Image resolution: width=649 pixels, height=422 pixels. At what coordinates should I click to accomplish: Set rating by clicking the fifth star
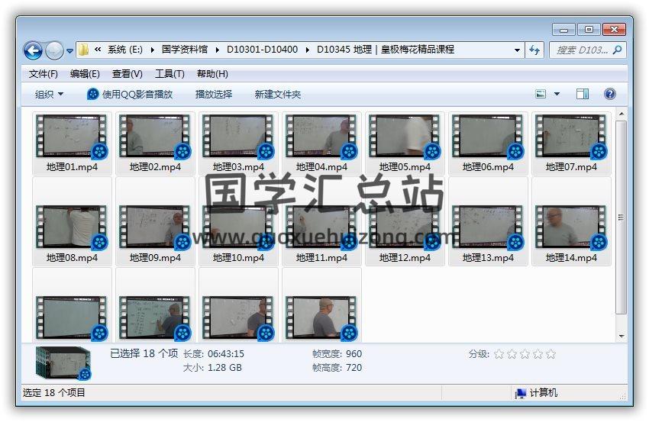(x=551, y=354)
